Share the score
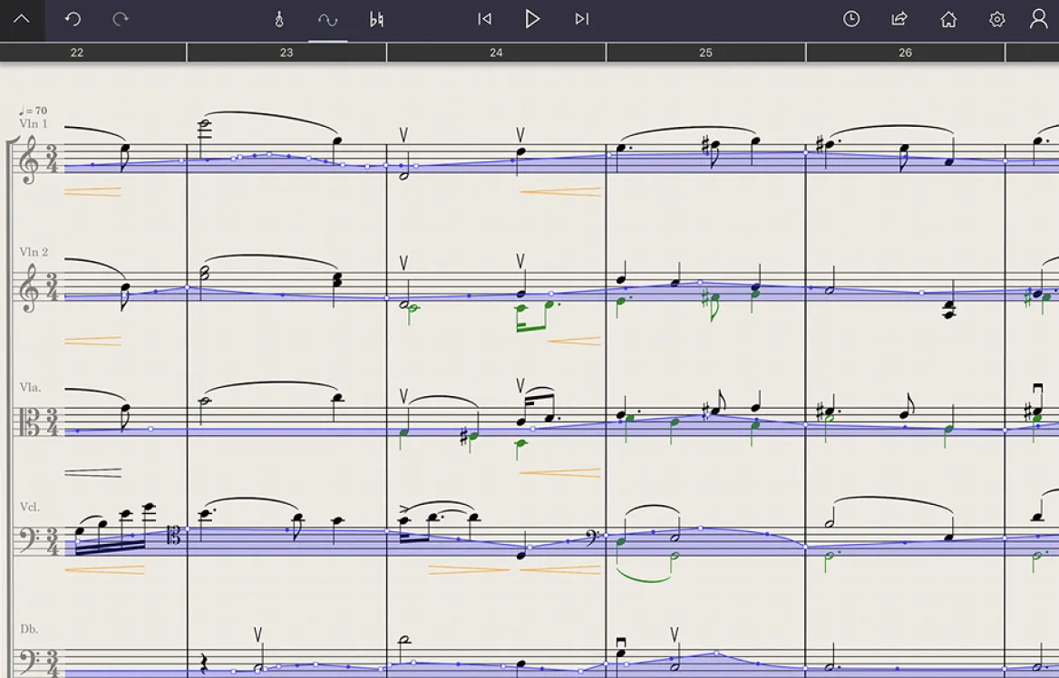The height and width of the screenshot is (678, 1059). pyautogui.click(x=899, y=19)
